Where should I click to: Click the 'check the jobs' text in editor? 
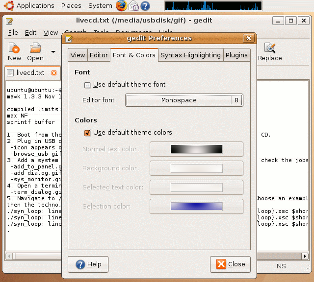click(x=285, y=160)
